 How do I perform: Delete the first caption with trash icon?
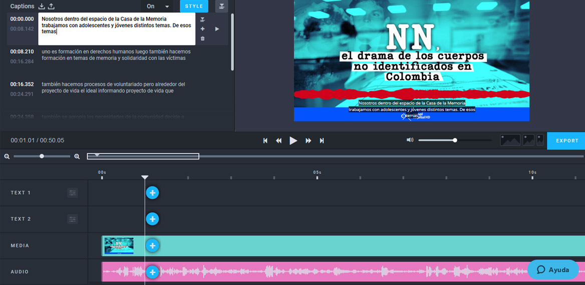point(202,38)
